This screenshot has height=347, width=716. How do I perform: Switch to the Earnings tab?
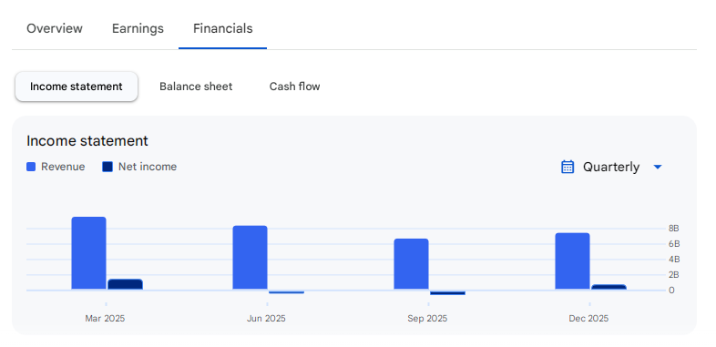tap(138, 28)
